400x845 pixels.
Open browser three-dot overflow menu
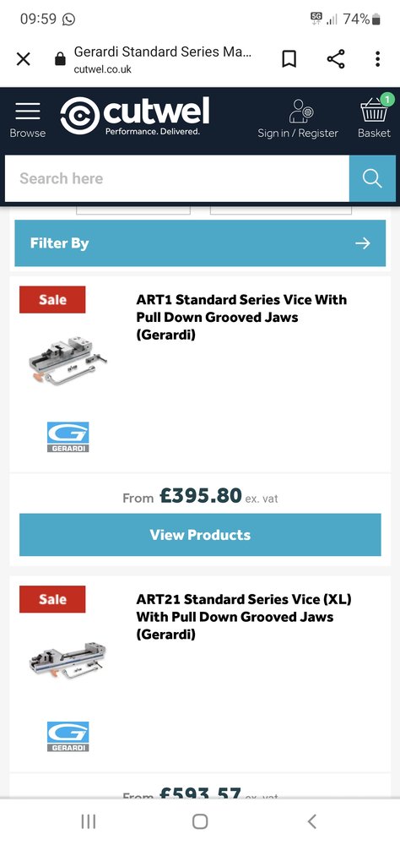[378, 59]
